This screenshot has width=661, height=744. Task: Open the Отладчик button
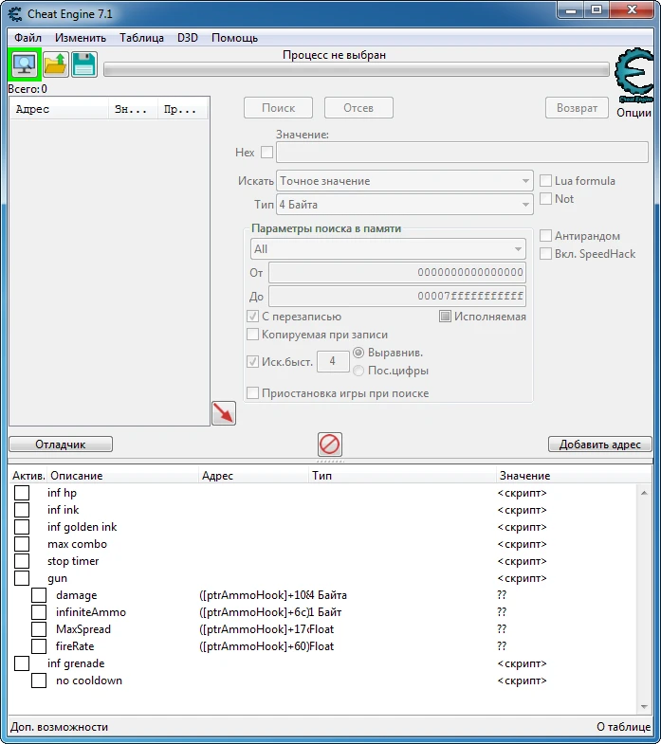[61, 445]
